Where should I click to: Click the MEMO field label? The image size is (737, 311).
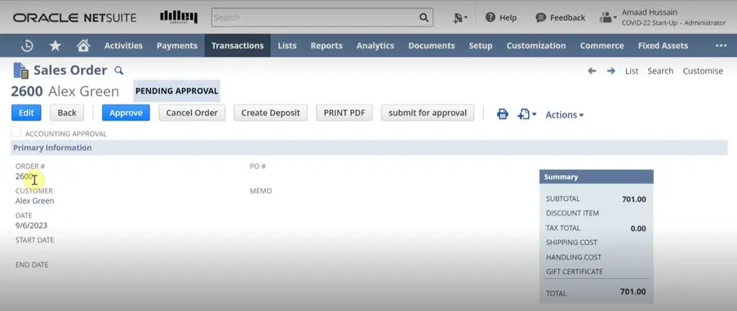pos(261,191)
